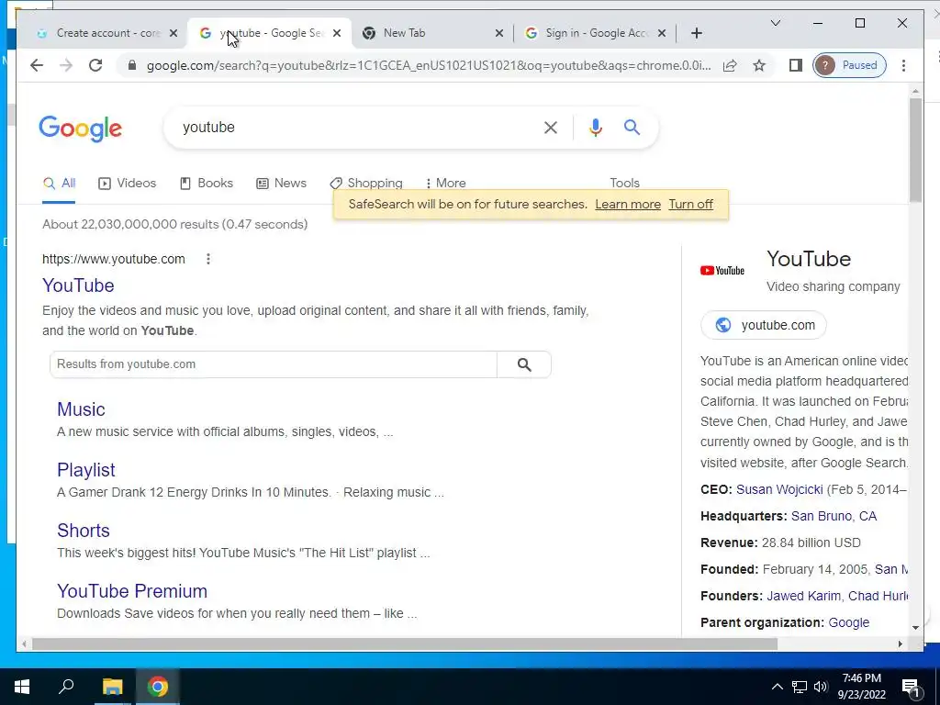This screenshot has width=940, height=705.
Task: Click the YouTube logo in the knowledge panel
Action: click(722, 271)
